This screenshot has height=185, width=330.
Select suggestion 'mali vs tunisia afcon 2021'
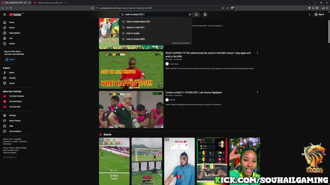click(x=155, y=22)
